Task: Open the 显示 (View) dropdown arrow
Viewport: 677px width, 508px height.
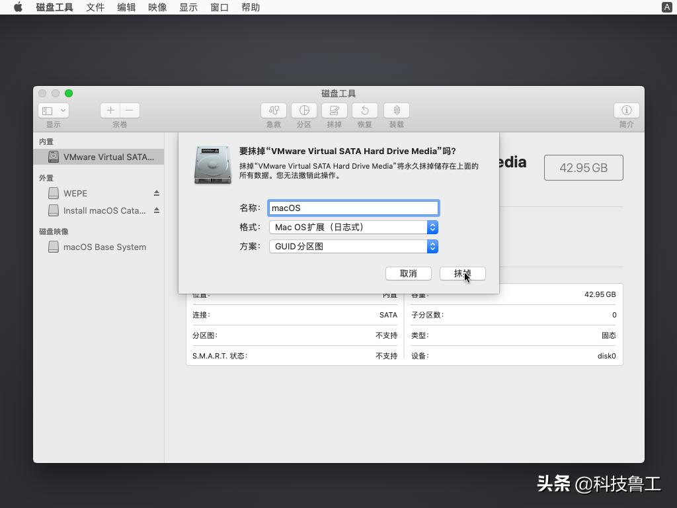Action: [62, 110]
